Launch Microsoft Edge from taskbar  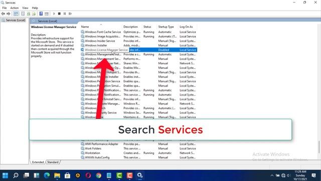(47, 175)
